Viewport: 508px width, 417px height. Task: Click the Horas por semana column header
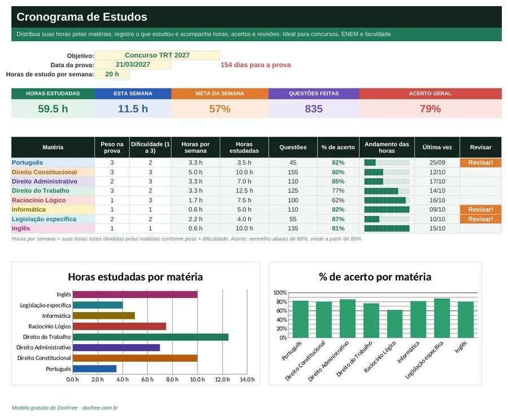pyautogui.click(x=196, y=147)
